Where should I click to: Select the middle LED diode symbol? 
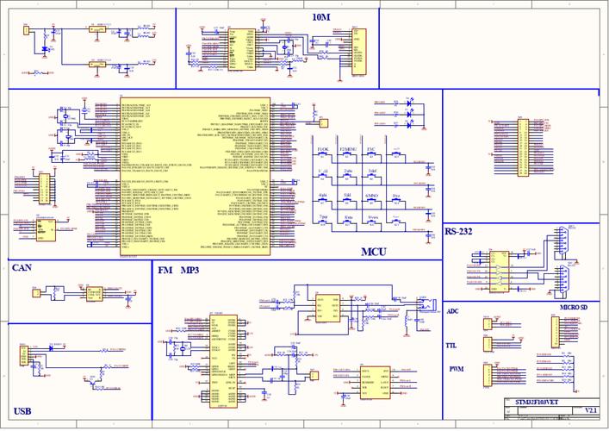(x=408, y=115)
